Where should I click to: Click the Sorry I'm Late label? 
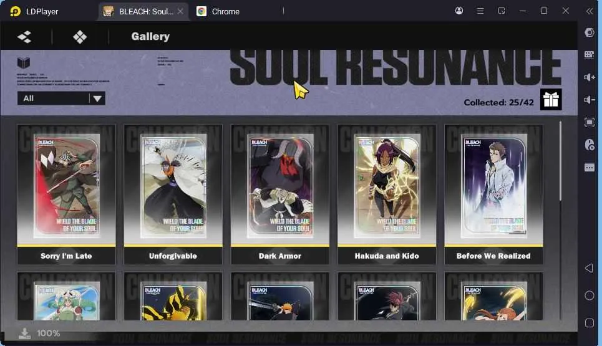(x=66, y=256)
